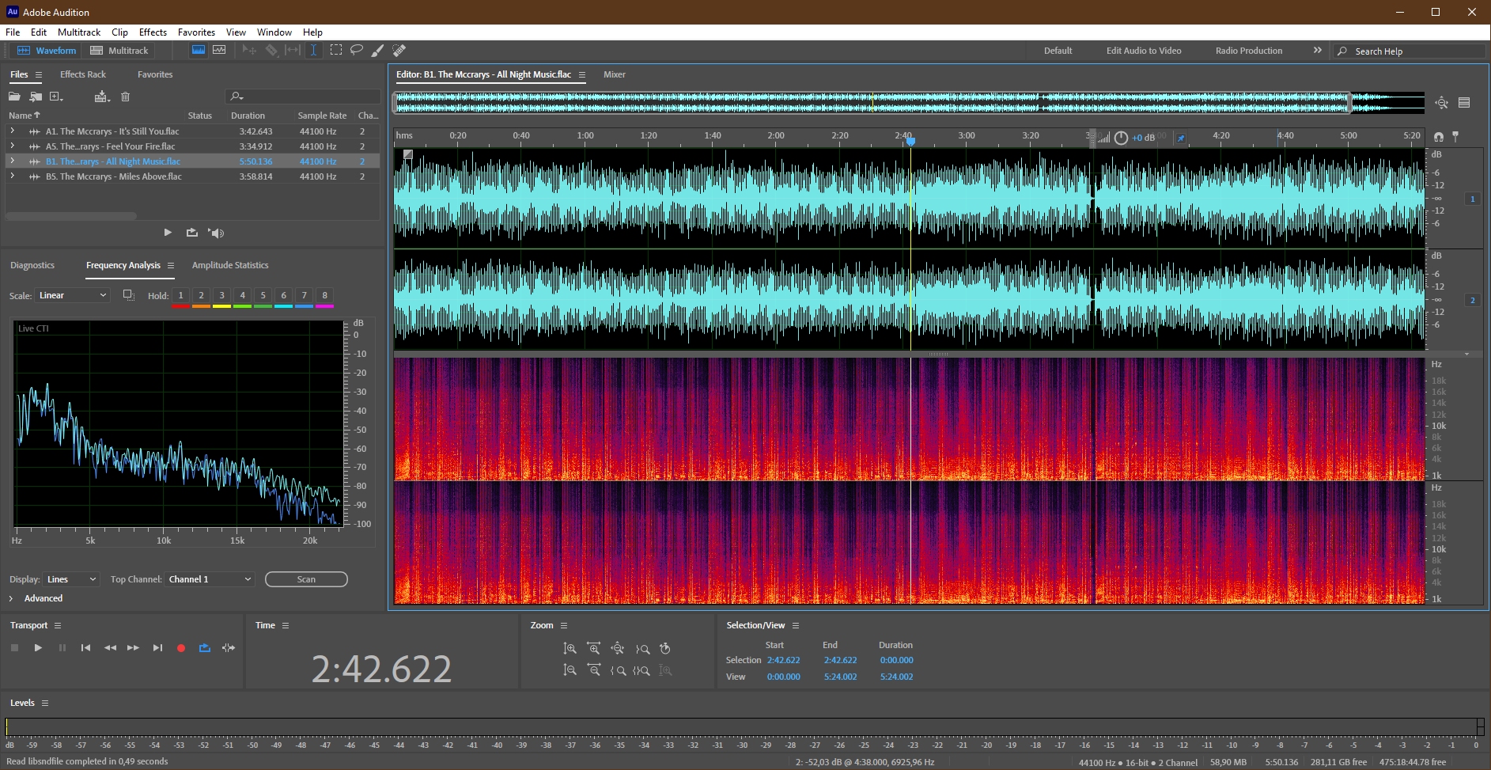The image size is (1491, 770).
Task: Toggle Skip Selection in Transport
Action: [229, 648]
